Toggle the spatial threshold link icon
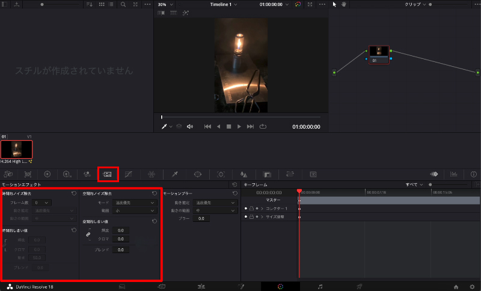 [x=88, y=234]
